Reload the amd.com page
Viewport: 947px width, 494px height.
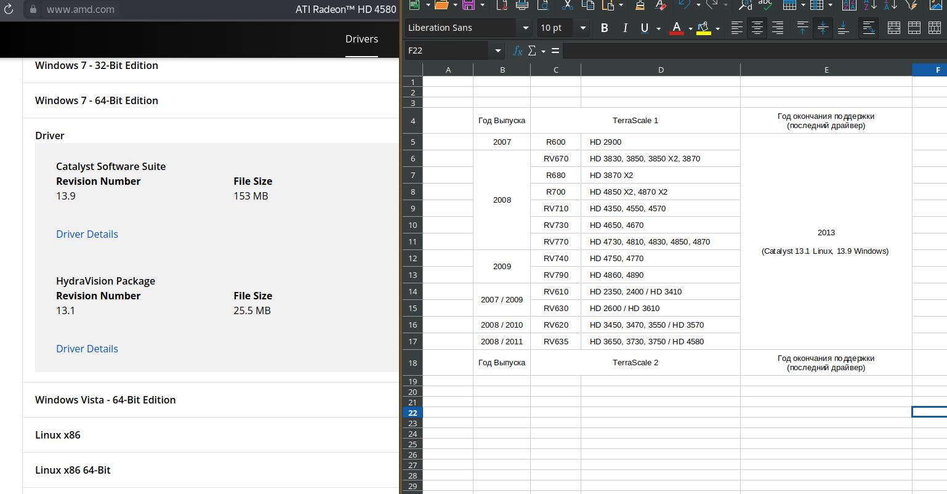tap(9, 10)
